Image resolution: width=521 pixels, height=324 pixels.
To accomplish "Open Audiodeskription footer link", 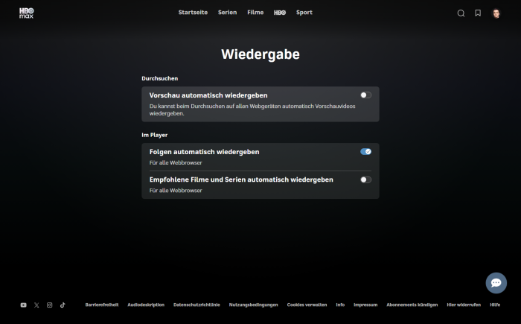I will pyautogui.click(x=146, y=305).
